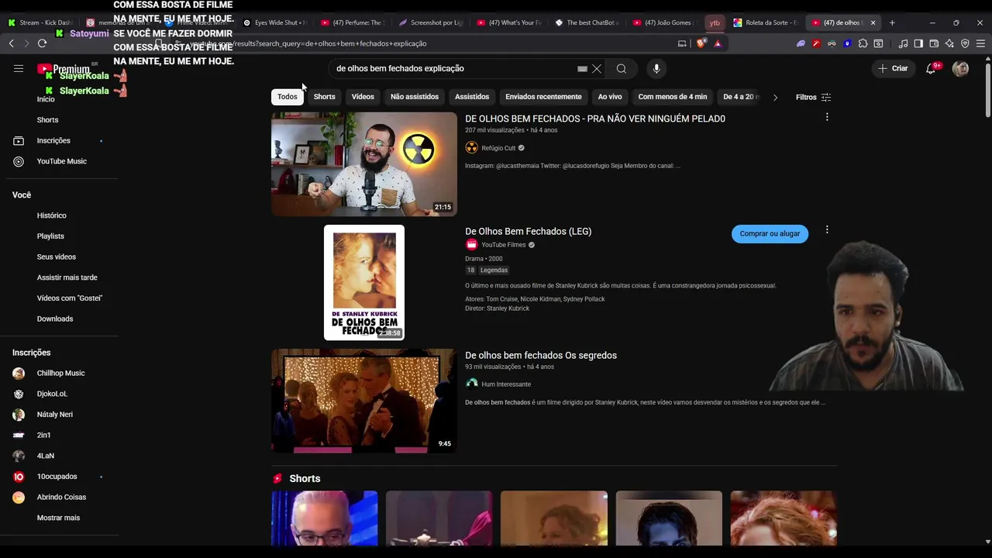992x558 pixels.
Task: Reload the page
Action: (x=42, y=43)
